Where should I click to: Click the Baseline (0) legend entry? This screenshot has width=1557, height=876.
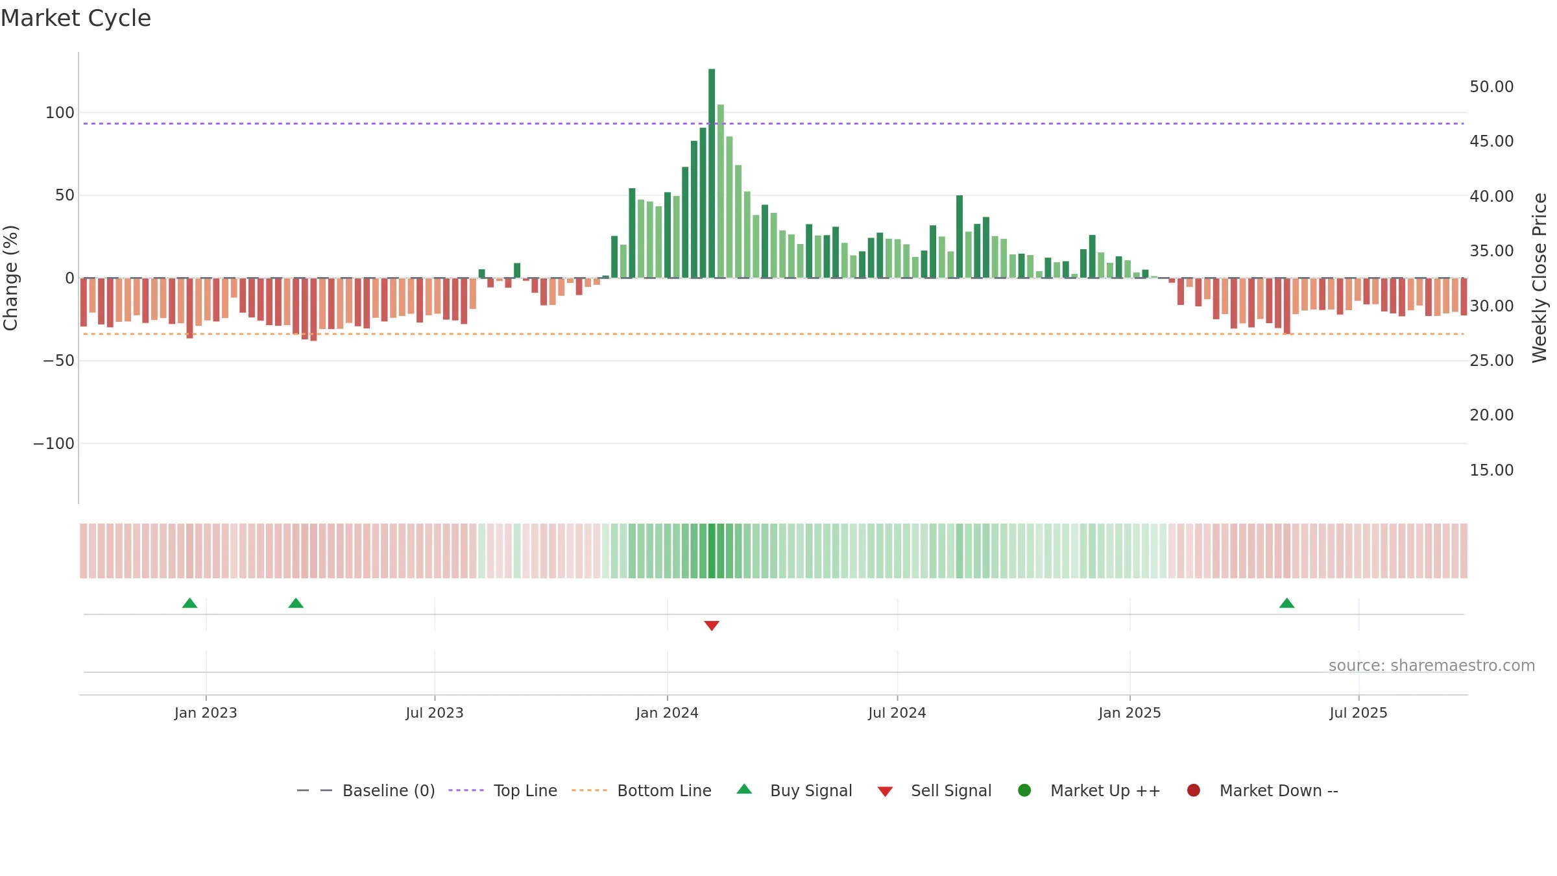[x=366, y=790]
